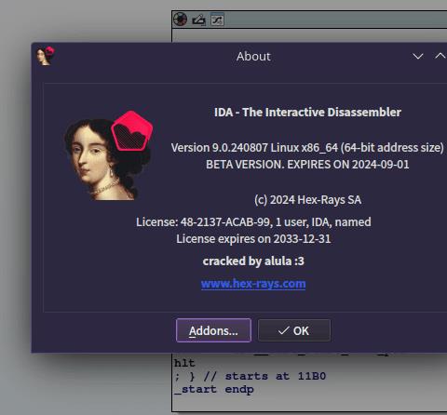Viewport: 447px width, 415px height.
Task: Click the "hlt" instruction in the disassembly
Action: pos(184,363)
